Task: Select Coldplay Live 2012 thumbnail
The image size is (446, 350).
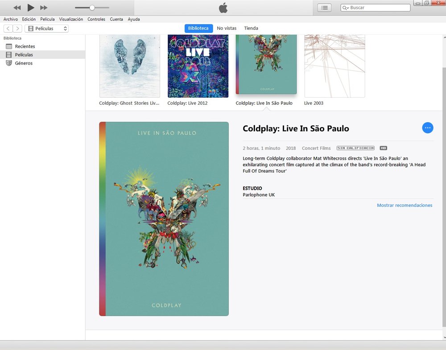Action: (198, 66)
